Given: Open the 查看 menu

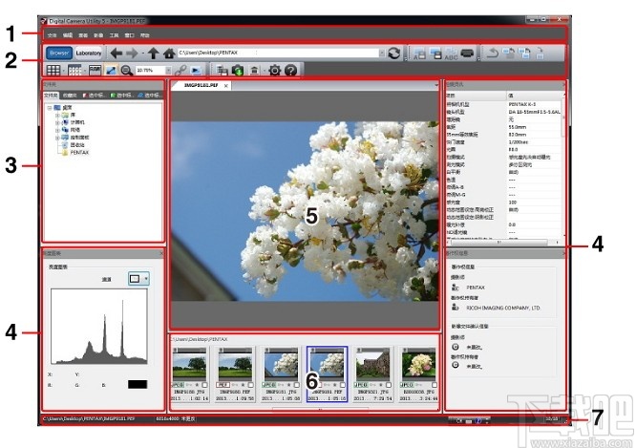Looking at the screenshot, I should [83, 35].
